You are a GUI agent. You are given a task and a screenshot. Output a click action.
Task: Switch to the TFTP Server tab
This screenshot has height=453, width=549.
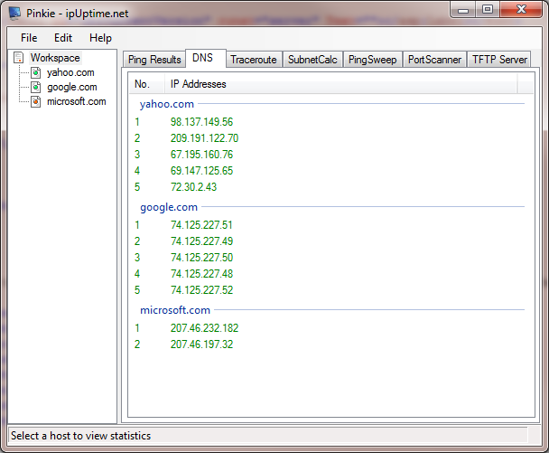(x=499, y=60)
